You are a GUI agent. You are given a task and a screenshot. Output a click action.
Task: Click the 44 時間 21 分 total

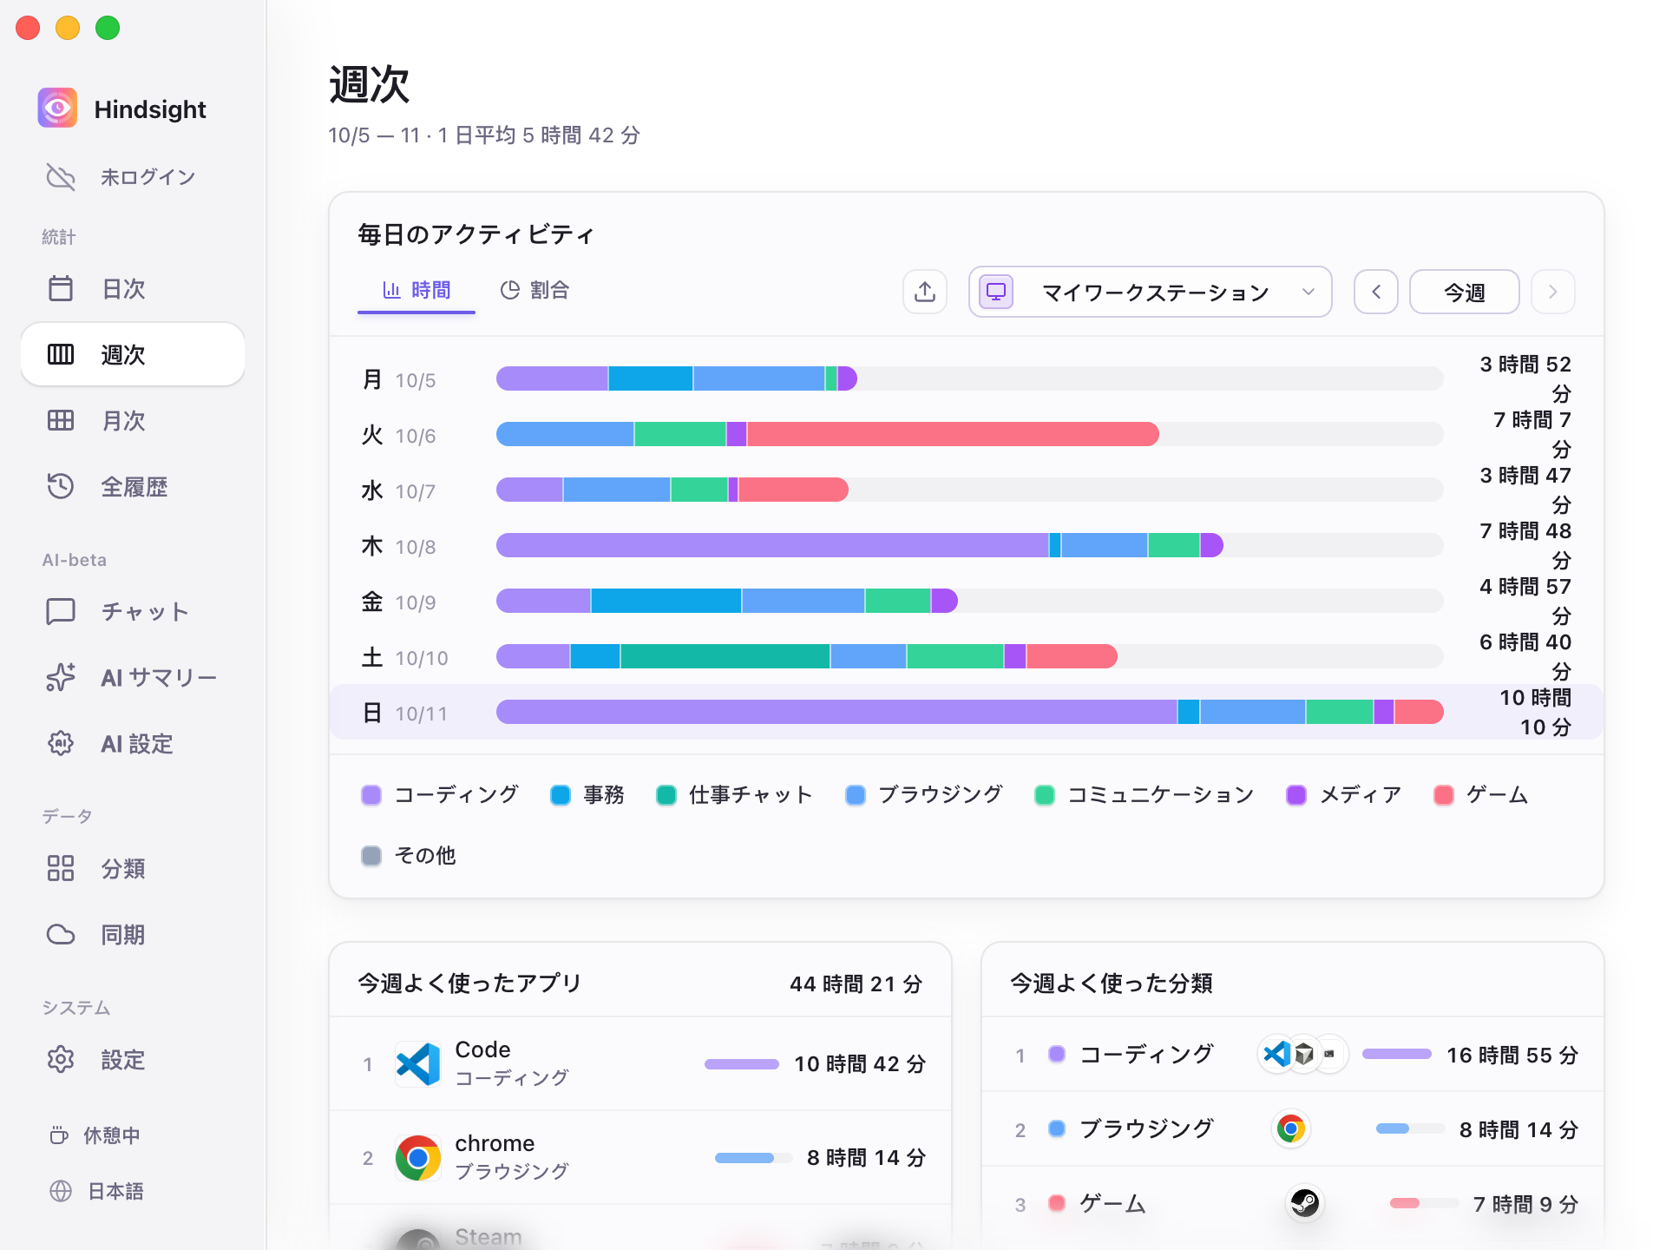click(x=856, y=984)
